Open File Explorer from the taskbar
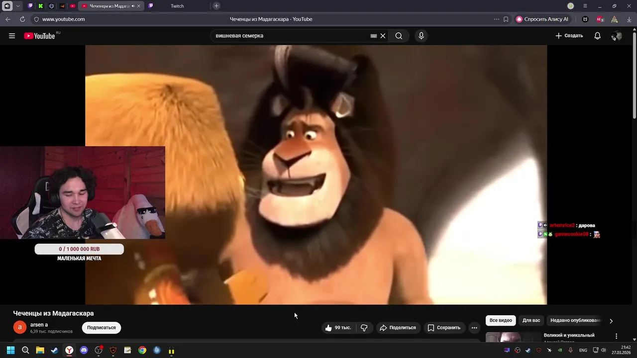 pyautogui.click(x=40, y=350)
